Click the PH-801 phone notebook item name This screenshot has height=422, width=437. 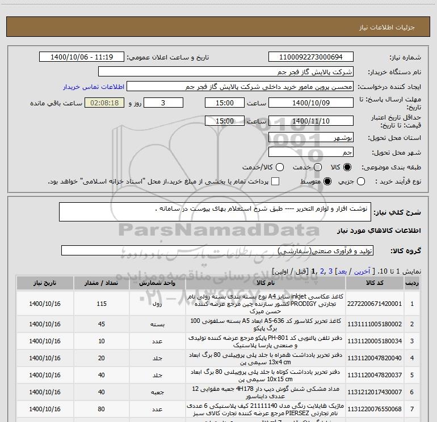tap(266, 342)
